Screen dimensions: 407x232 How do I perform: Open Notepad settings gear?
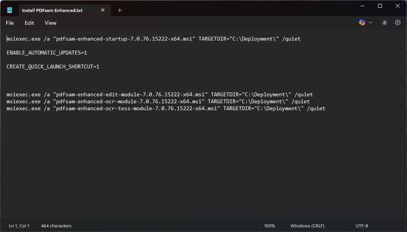click(397, 23)
